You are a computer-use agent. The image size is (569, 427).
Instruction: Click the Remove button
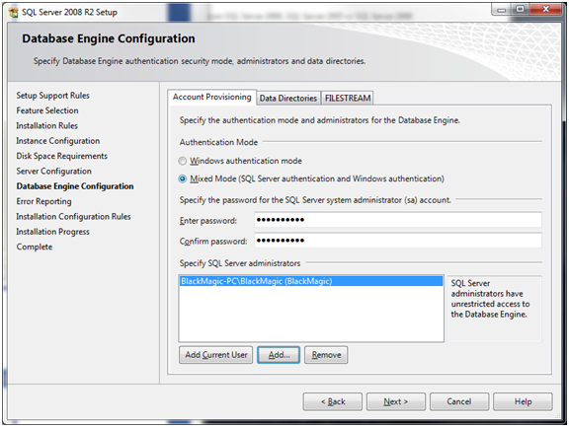(x=326, y=355)
